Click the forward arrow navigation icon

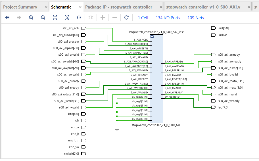[19, 18]
